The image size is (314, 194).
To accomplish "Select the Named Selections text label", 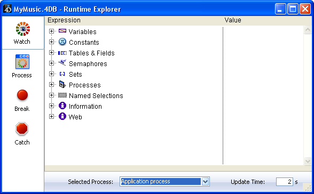I will coord(96,96).
